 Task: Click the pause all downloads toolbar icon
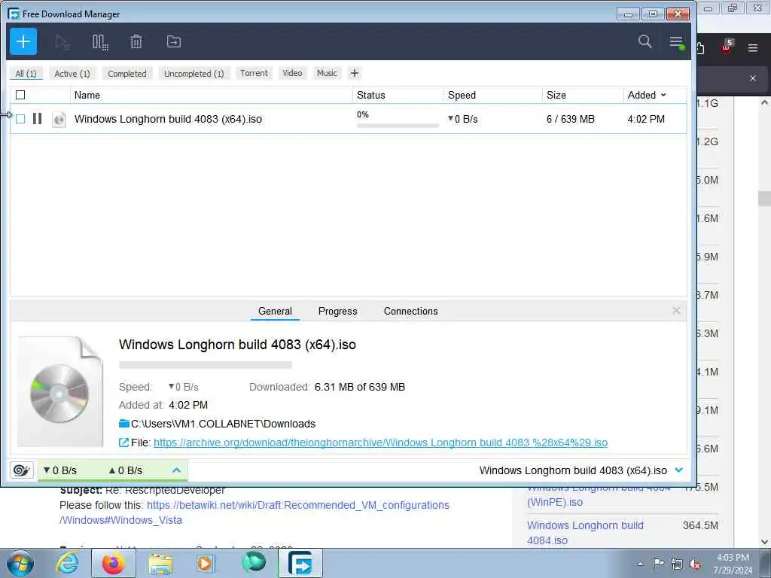tap(100, 42)
